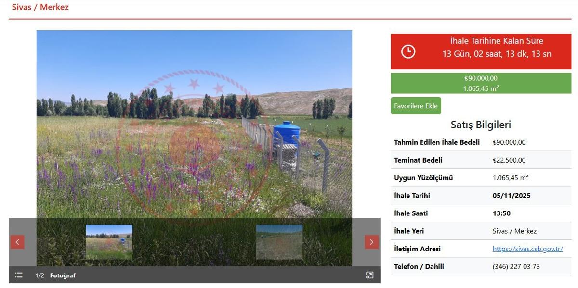The image size is (578, 288).
Task: Select the second photo thumbnail
Action: click(279, 242)
